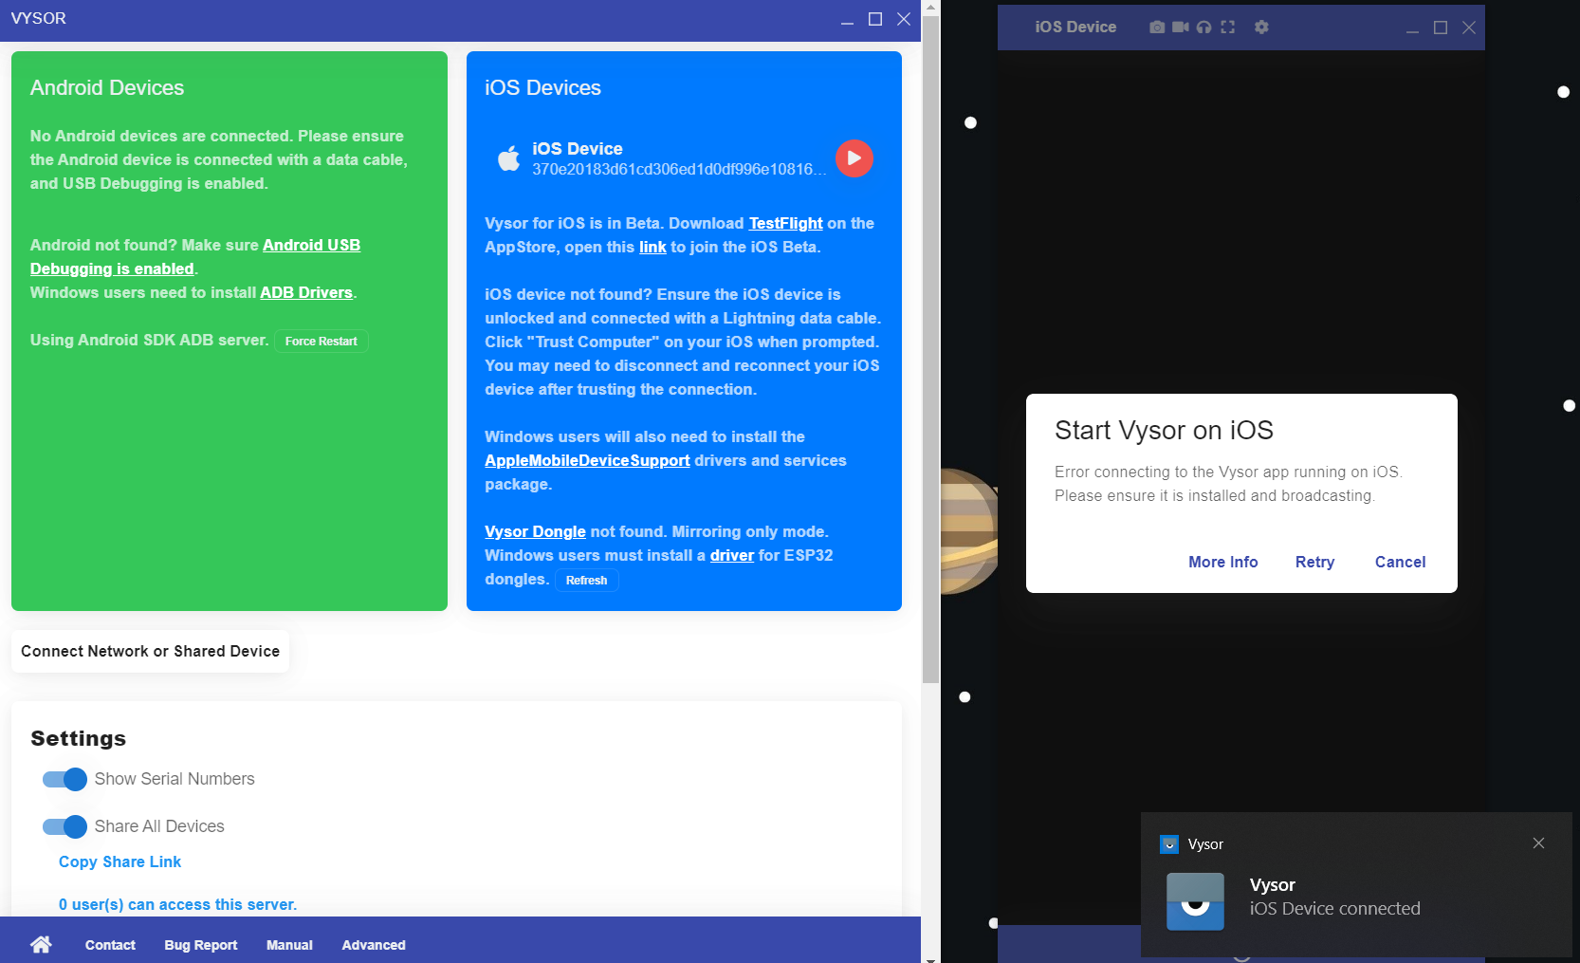Image resolution: width=1580 pixels, height=963 pixels.
Task: Open the 'link' to join the iOS Beta
Action: pyautogui.click(x=652, y=247)
